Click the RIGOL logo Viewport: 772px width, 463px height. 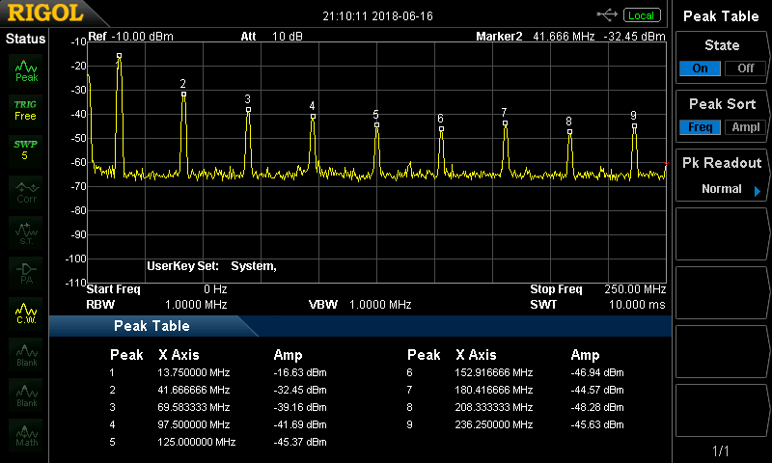coord(46,14)
